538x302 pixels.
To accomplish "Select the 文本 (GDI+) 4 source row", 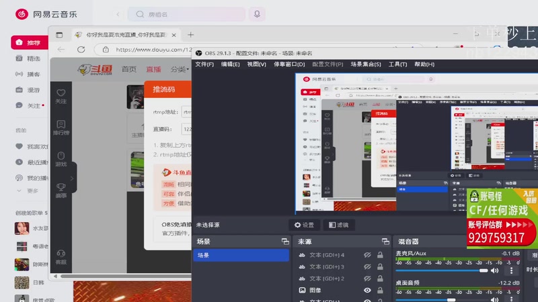I will click(342, 255).
